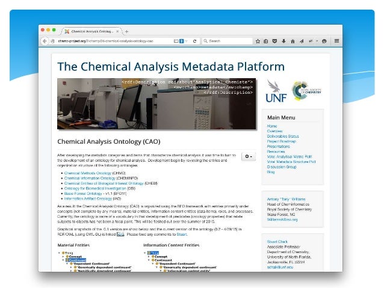
Task: Click the Royal Society of Chemistry logo
Action: pyautogui.click(x=306, y=91)
